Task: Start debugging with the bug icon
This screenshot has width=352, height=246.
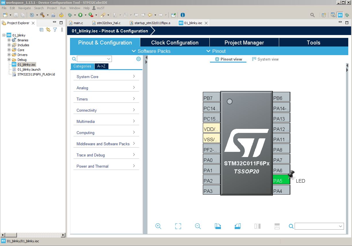Action: point(70,15)
